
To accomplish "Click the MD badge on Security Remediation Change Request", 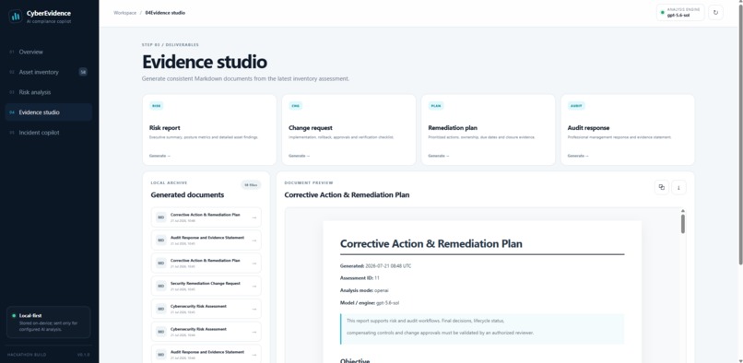I will pos(161,286).
